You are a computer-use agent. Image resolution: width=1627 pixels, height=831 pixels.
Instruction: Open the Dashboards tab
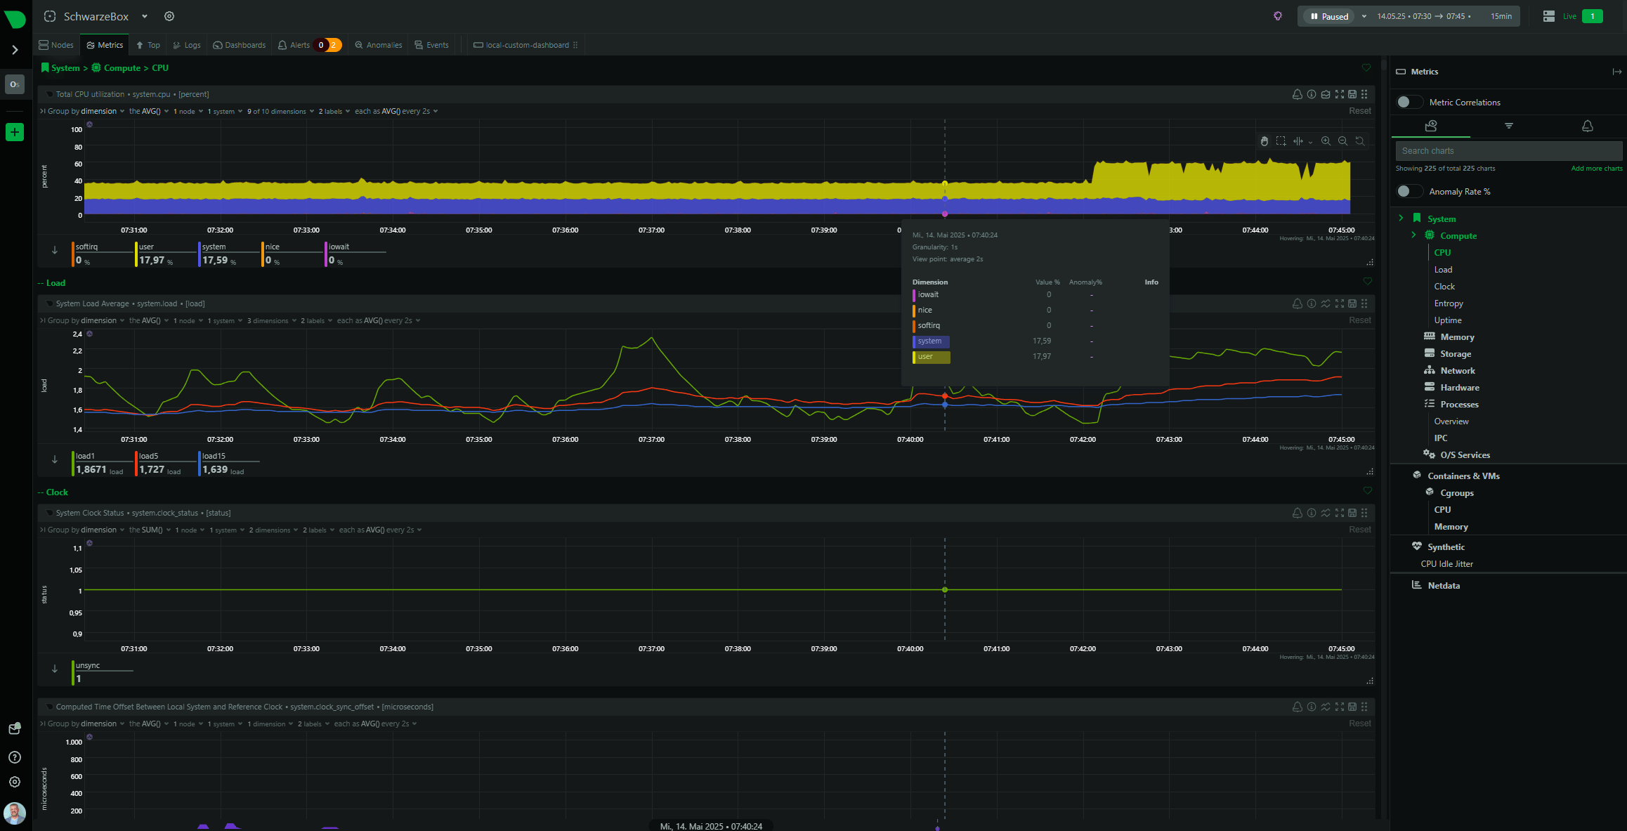click(240, 45)
